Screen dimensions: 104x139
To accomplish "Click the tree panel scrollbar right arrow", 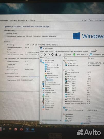I will pyautogui.click(x=60, y=120).
